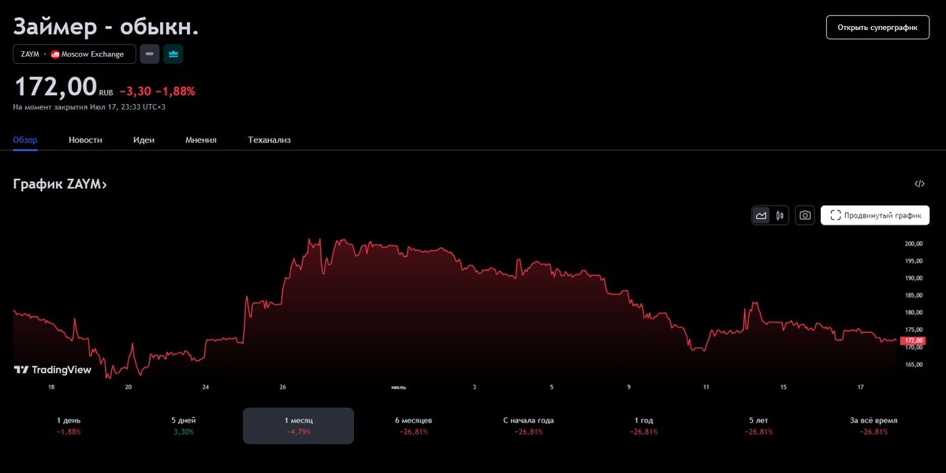Image resolution: width=946 pixels, height=473 pixels.
Task: Click the current price label 172,00 on axis
Action: [913, 341]
